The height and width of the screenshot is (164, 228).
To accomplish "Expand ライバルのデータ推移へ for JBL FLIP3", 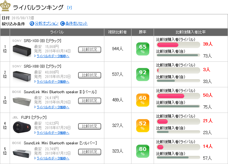I will point(53,133).
